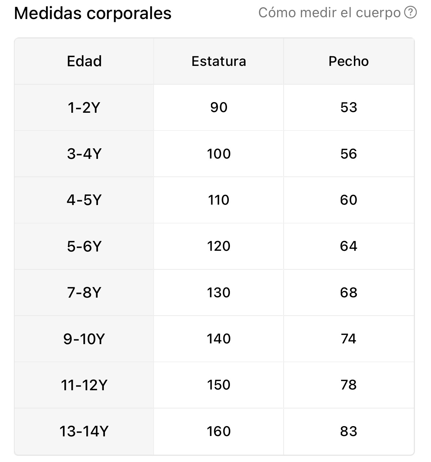Click the help question mark icon
This screenshot has width=431, height=462.
pos(411,13)
